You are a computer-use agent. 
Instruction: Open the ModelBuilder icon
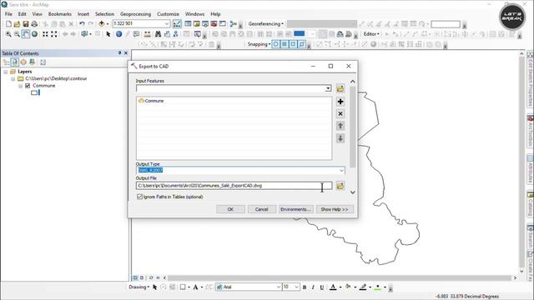[233, 24]
